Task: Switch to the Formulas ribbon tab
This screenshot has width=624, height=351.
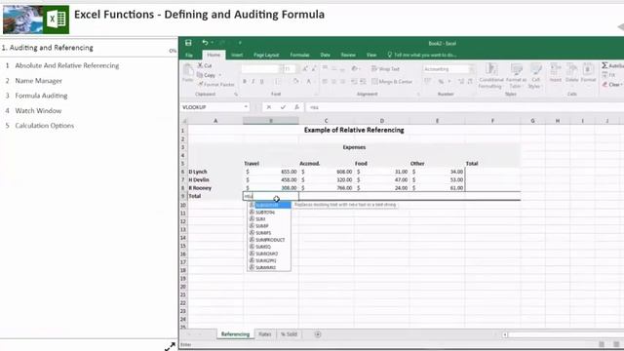Action: pyautogui.click(x=299, y=55)
